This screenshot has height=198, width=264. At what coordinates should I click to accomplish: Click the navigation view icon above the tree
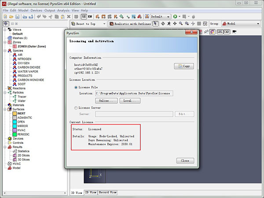(x=6, y=24)
